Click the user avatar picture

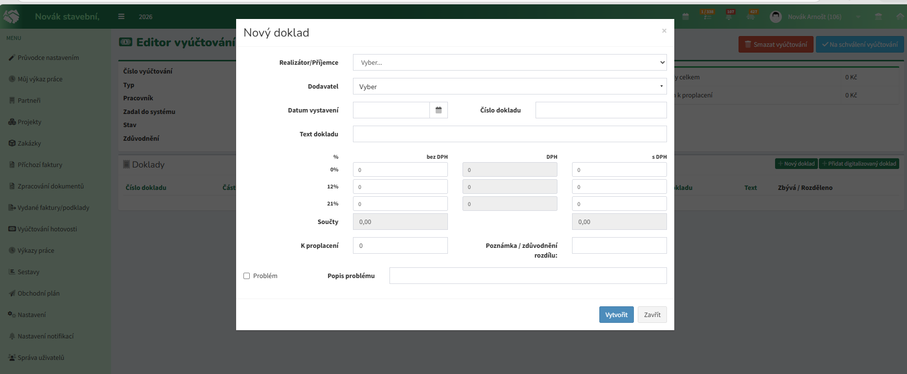point(776,17)
